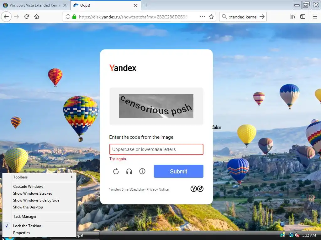321x240 pixels.
Task: Run search with the arrow button
Action: 262,17
